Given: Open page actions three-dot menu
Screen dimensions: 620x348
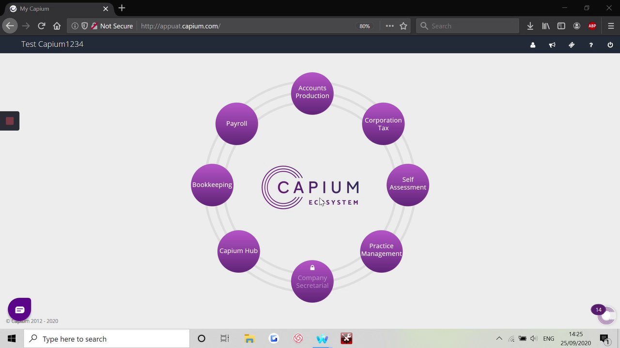Looking at the screenshot, I should tap(389, 26).
